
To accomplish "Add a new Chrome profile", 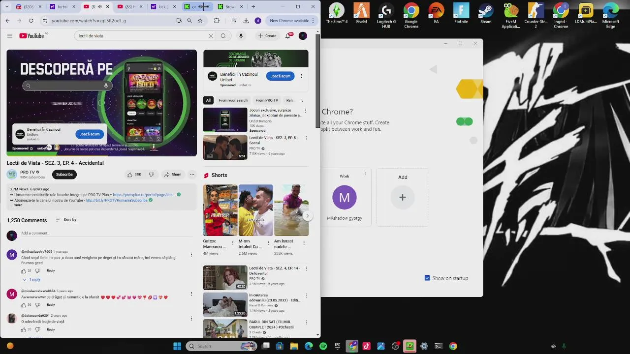I will pyautogui.click(x=403, y=198).
